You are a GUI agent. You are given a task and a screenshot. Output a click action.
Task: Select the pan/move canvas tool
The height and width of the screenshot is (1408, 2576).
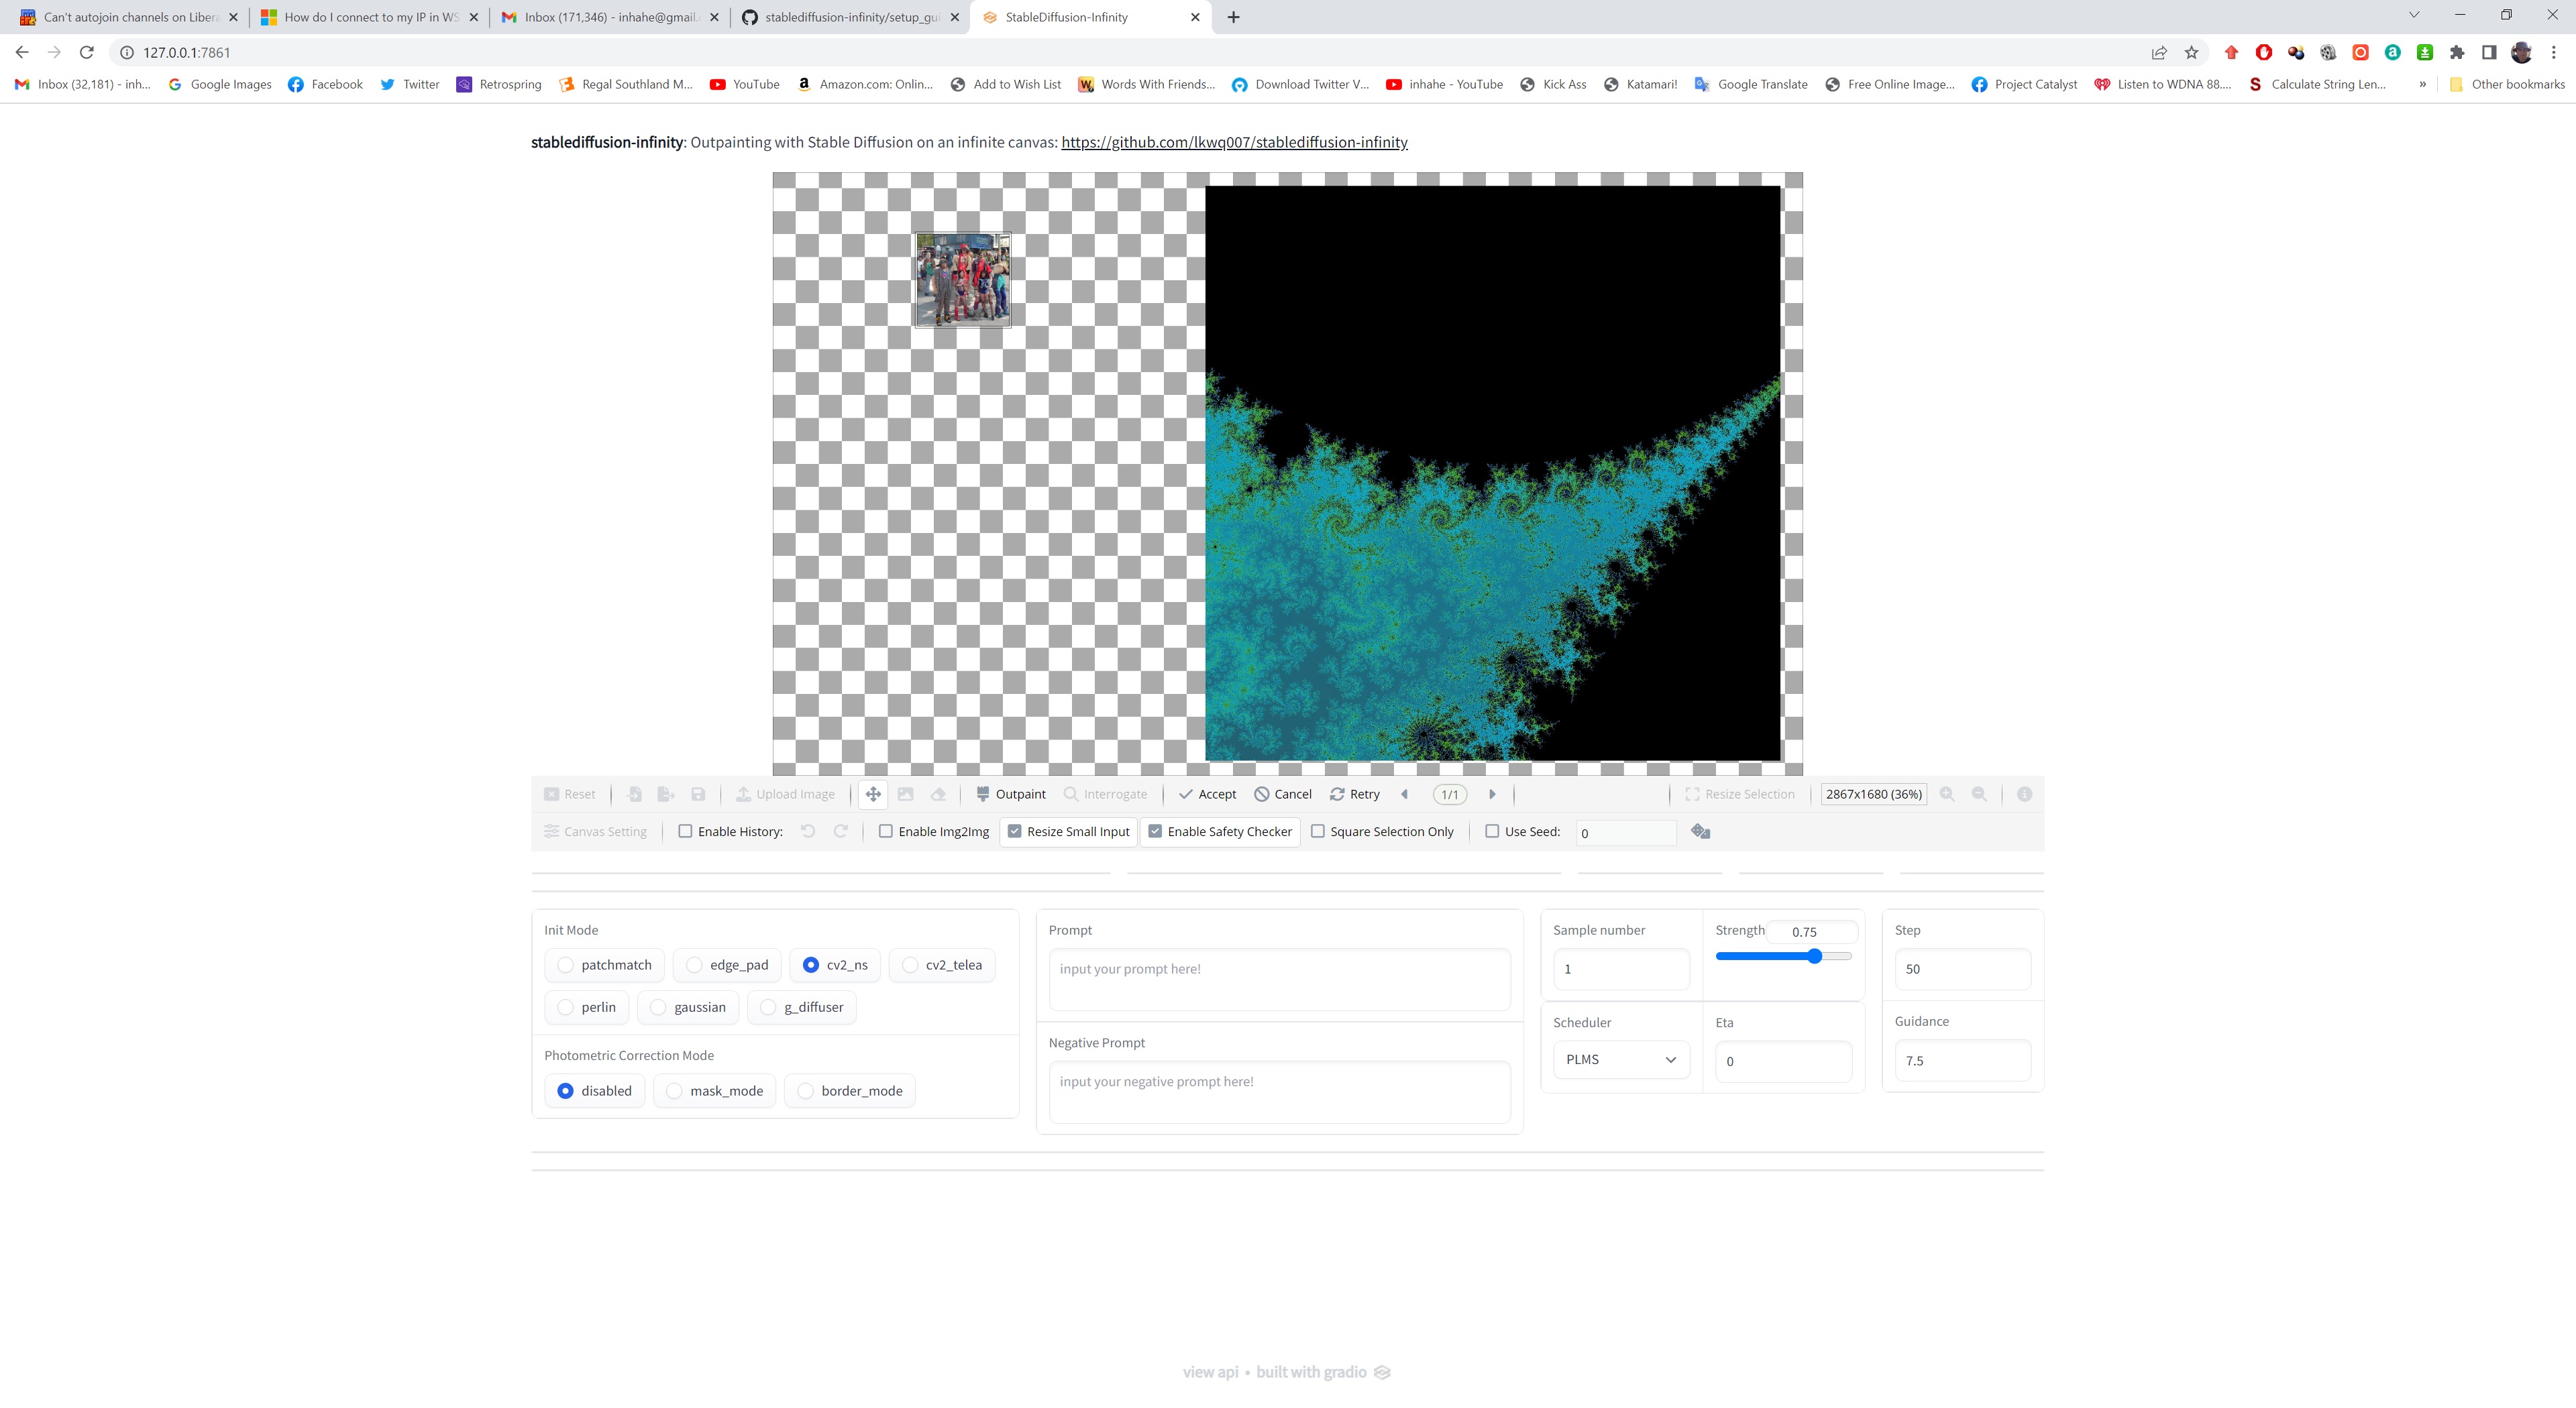click(873, 795)
